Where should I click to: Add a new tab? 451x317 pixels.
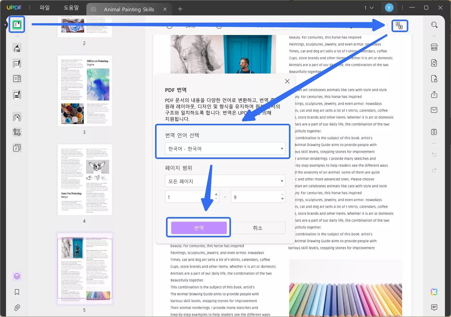(x=180, y=9)
